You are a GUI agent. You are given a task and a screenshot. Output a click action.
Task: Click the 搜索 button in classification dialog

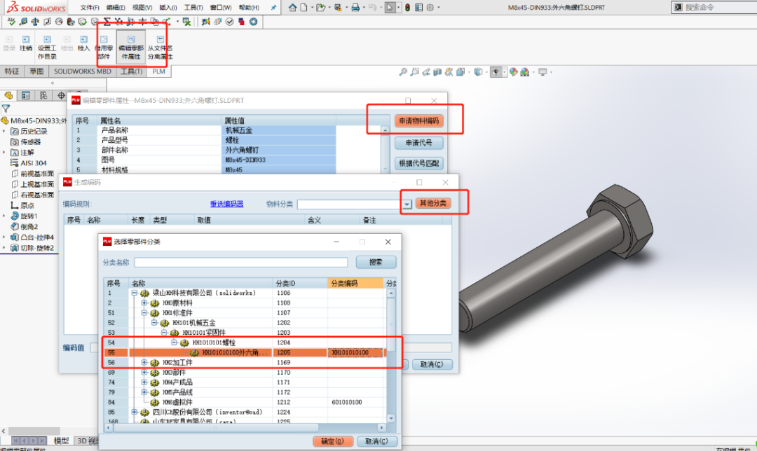pos(376,262)
